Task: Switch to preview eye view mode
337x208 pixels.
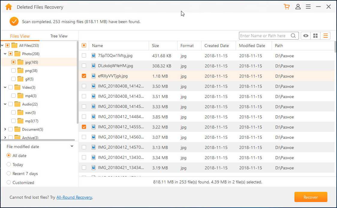Action: point(306,36)
